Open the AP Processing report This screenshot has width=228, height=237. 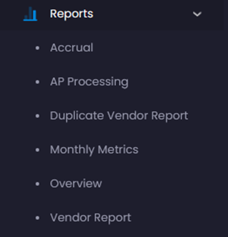[89, 82]
